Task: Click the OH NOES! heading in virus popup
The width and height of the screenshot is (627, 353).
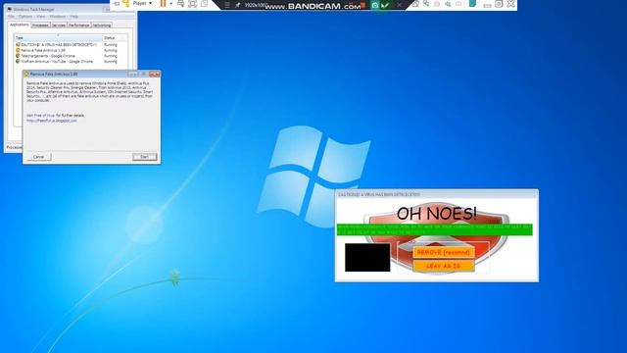Action: 436,214
